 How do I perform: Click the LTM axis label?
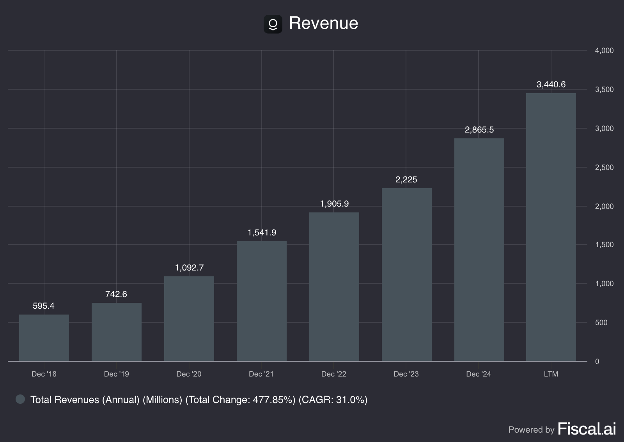point(551,374)
